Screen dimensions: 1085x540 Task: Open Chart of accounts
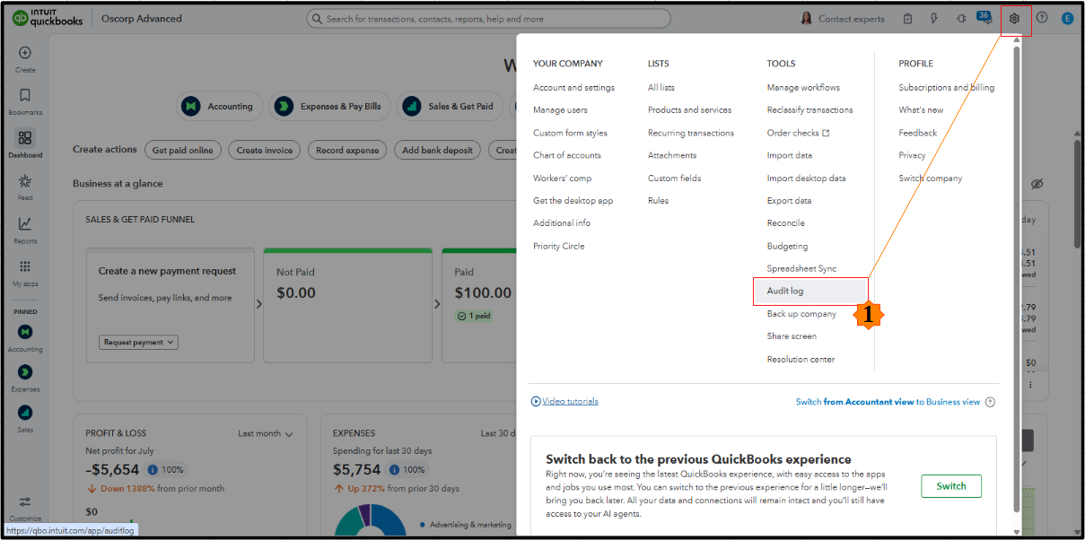click(x=567, y=155)
